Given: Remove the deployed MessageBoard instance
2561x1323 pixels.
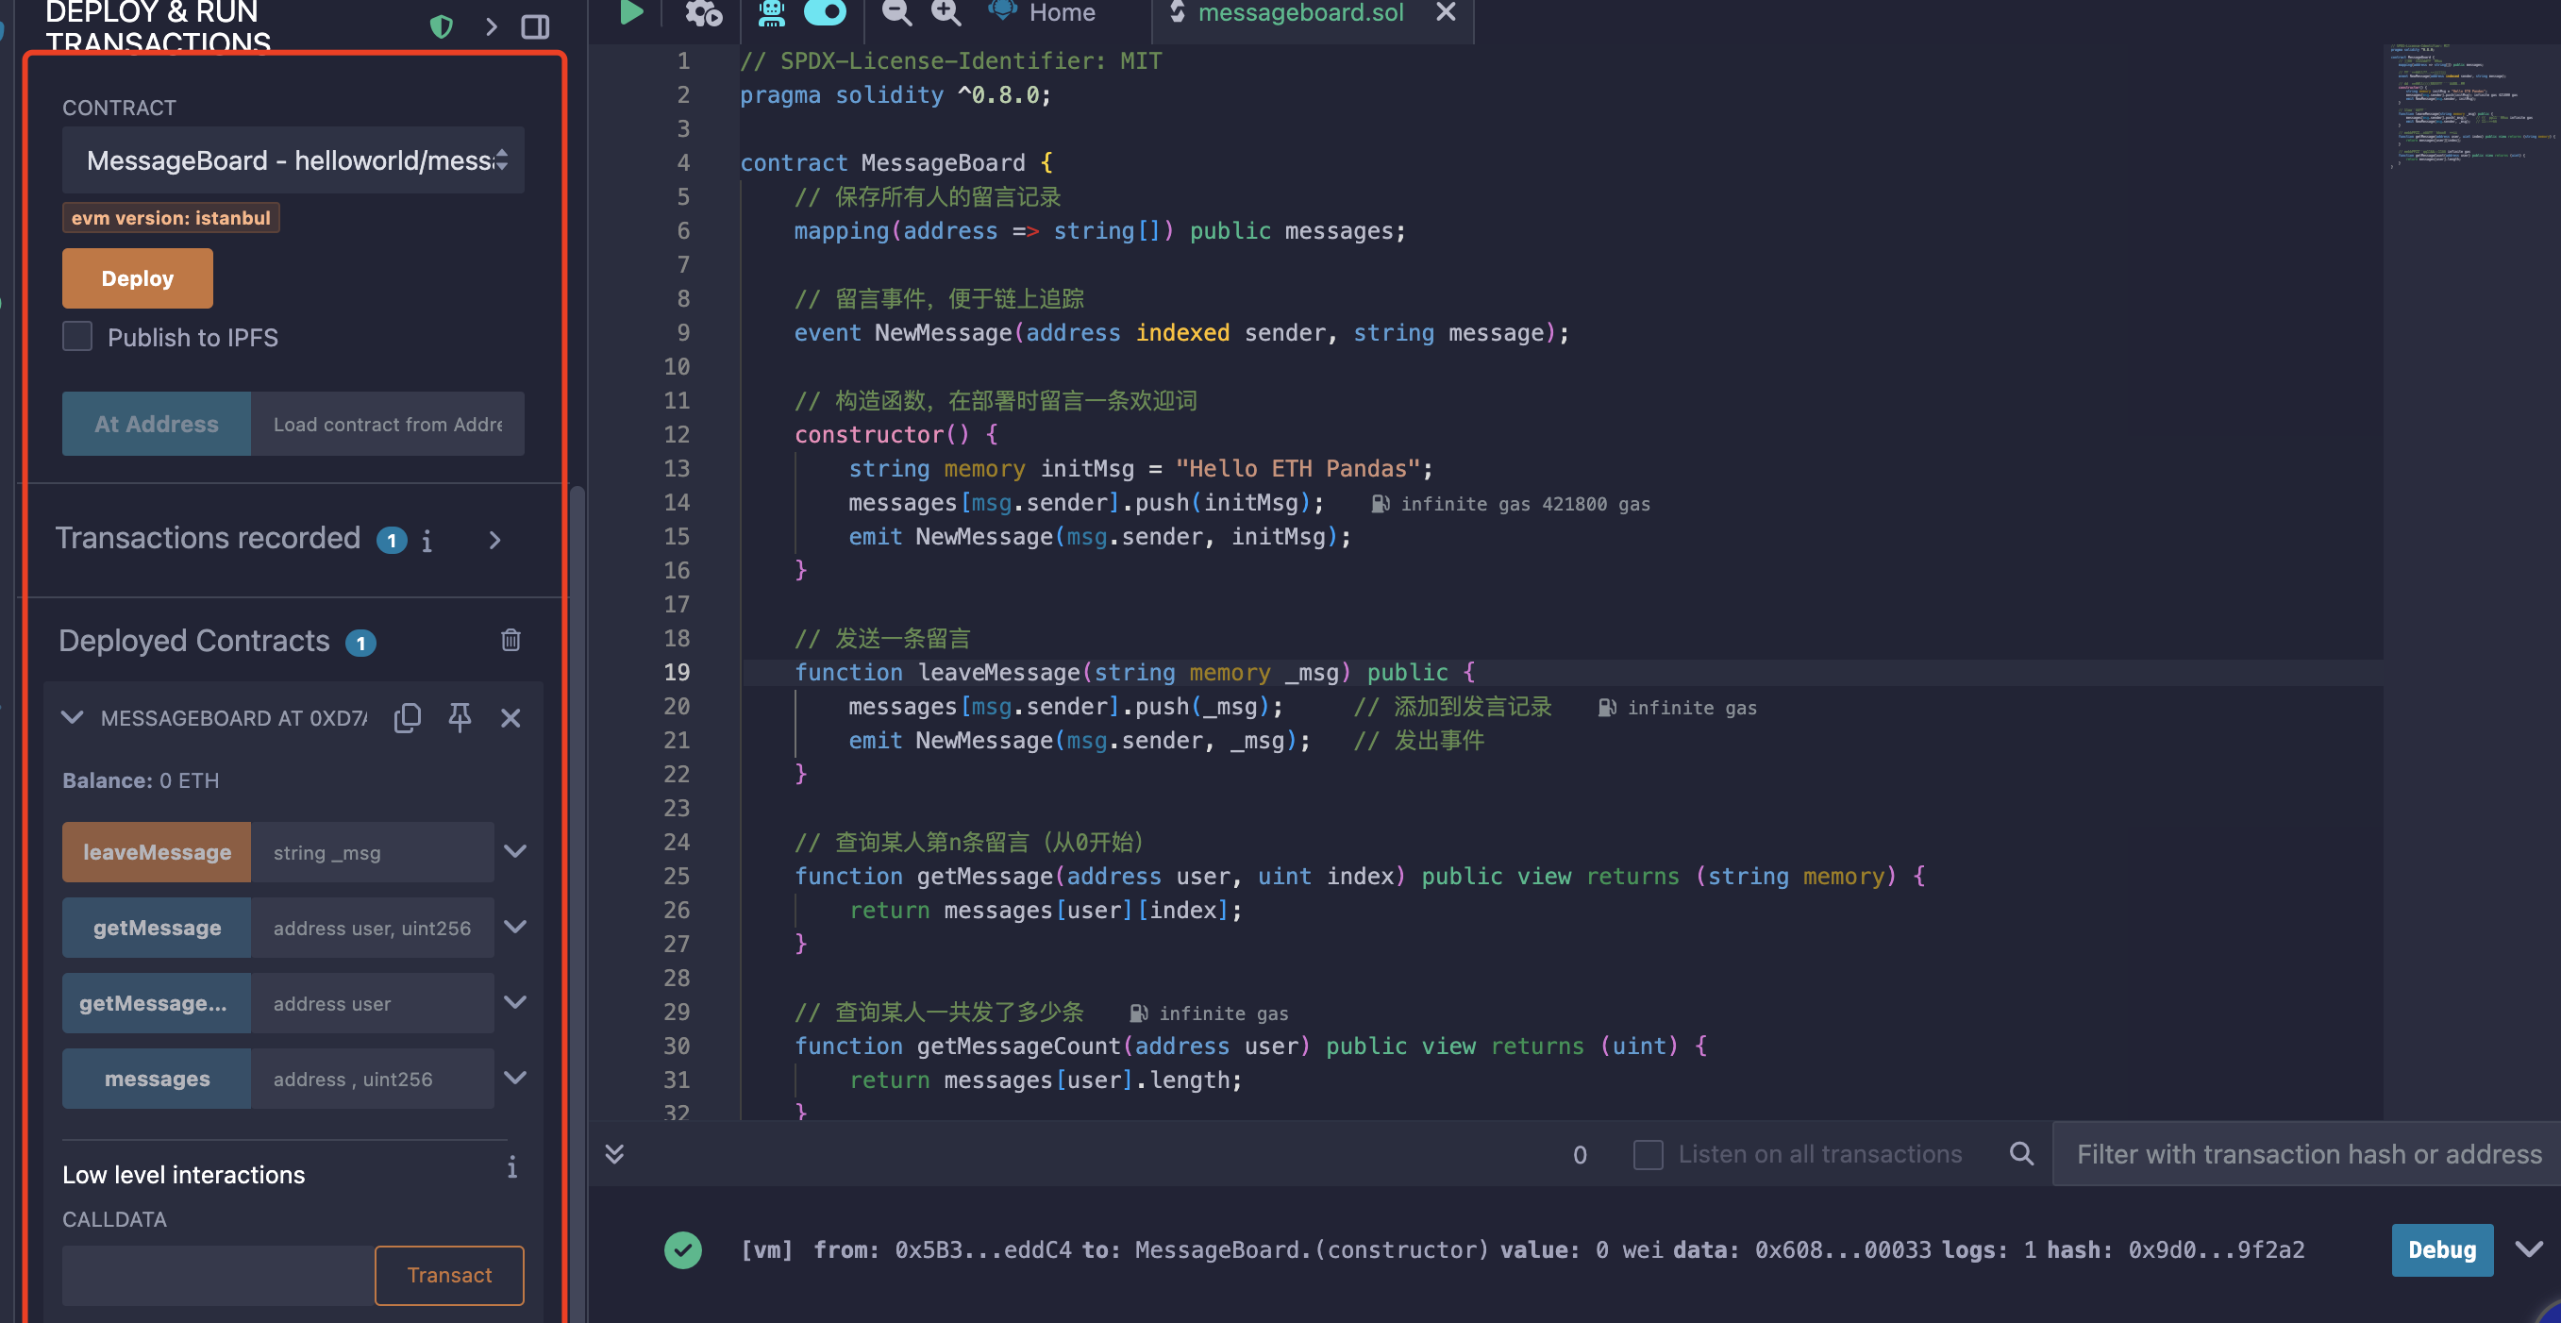Looking at the screenshot, I should pyautogui.click(x=511, y=718).
